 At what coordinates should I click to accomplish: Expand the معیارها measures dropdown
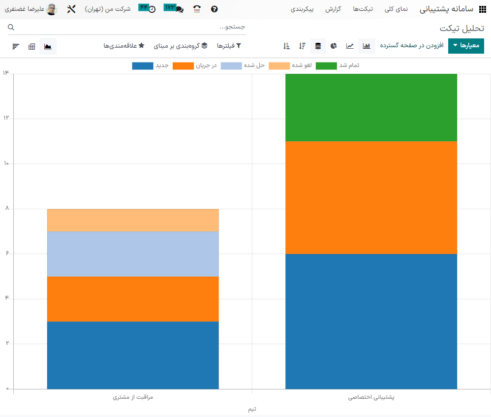(x=466, y=46)
